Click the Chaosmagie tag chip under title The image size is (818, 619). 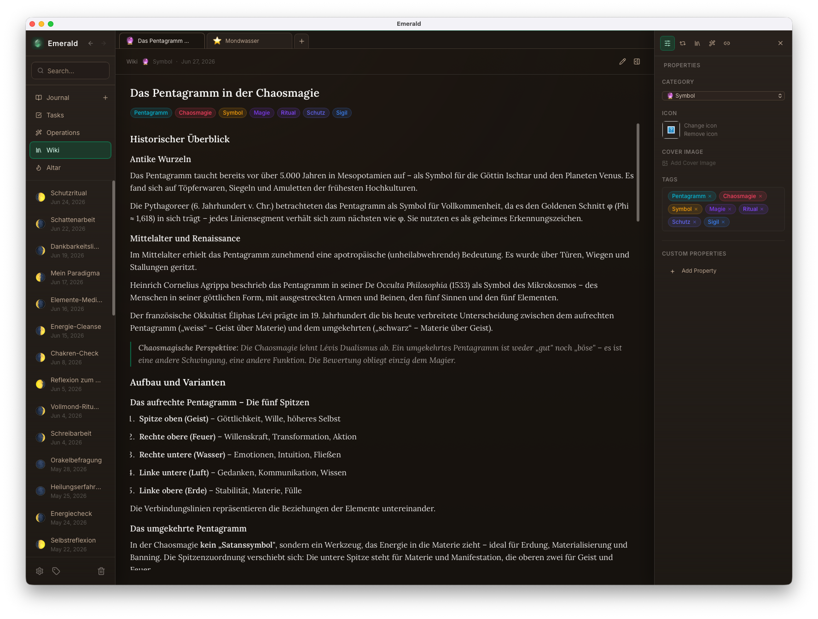tap(195, 113)
